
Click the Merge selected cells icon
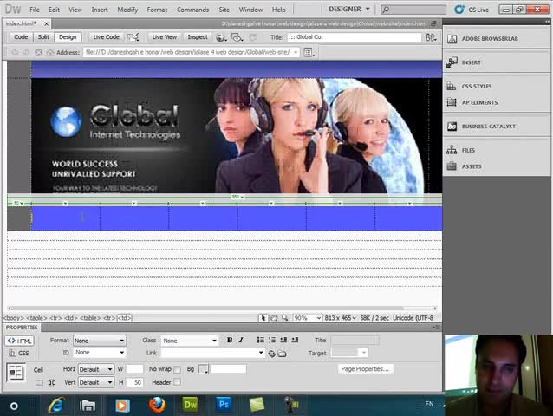39,383
